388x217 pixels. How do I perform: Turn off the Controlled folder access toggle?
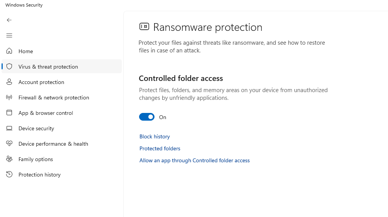[x=147, y=117]
